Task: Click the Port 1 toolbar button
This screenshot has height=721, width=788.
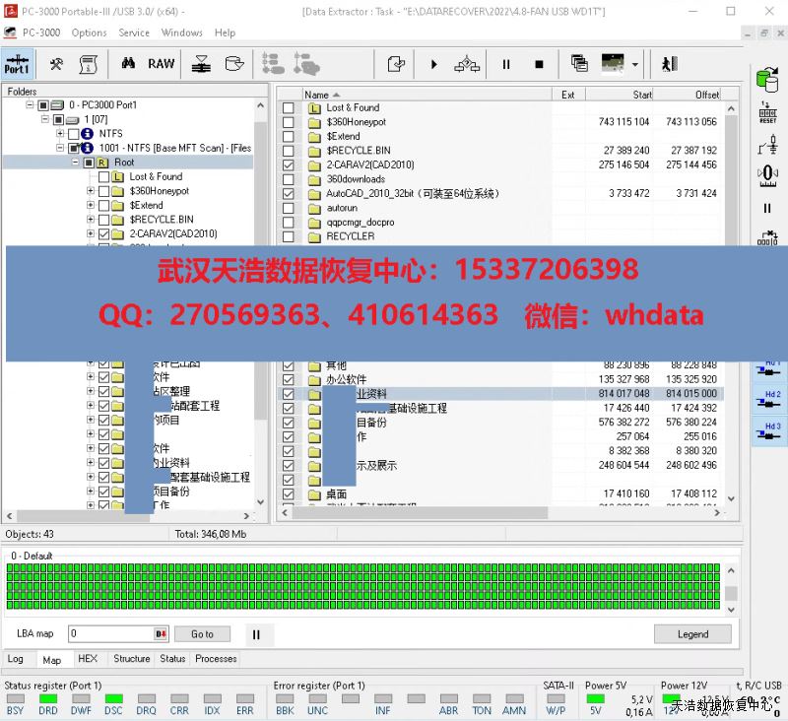Action: pyautogui.click(x=17, y=64)
